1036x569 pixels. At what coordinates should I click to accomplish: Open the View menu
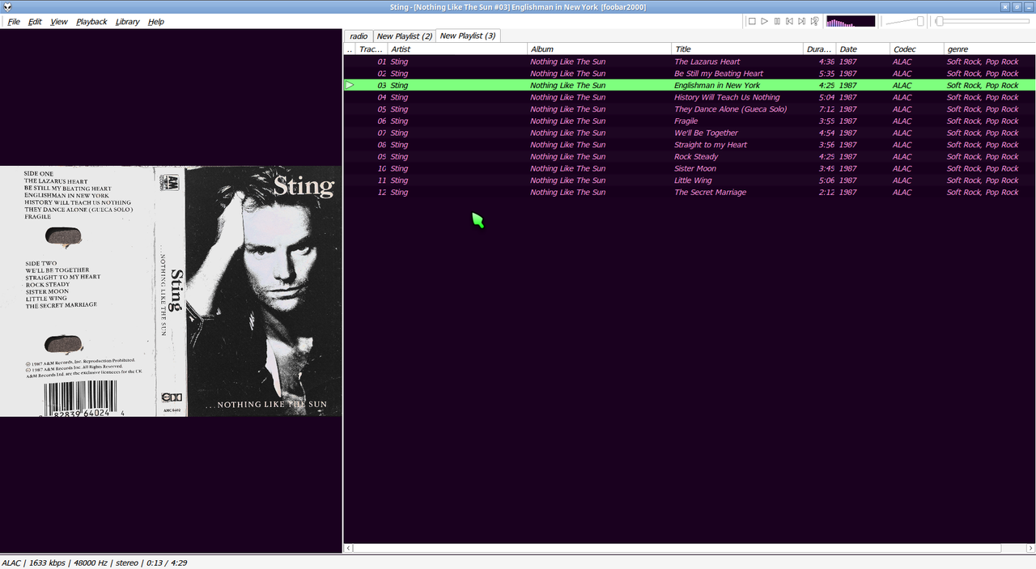(59, 22)
